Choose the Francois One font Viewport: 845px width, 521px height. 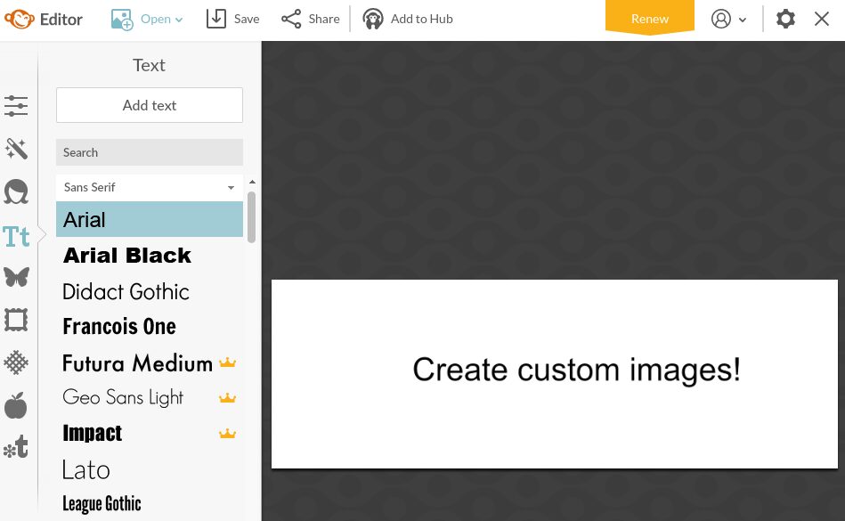point(150,327)
